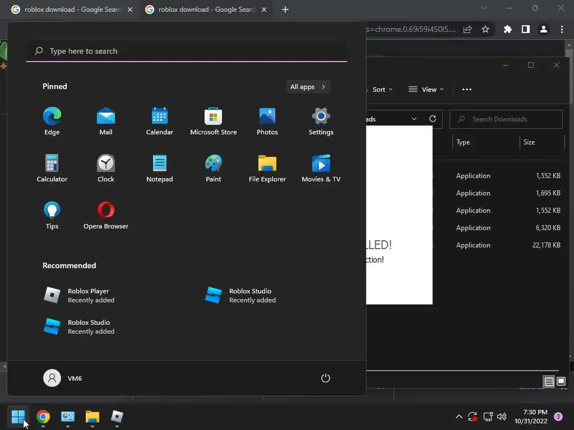Image resolution: width=574 pixels, height=430 pixels.
Task: Launch the Paint app
Action: (x=214, y=168)
